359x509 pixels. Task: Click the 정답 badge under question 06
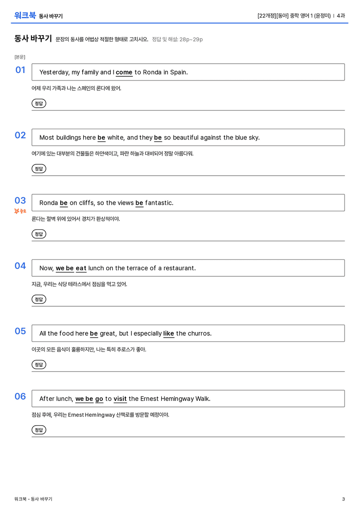(39, 429)
